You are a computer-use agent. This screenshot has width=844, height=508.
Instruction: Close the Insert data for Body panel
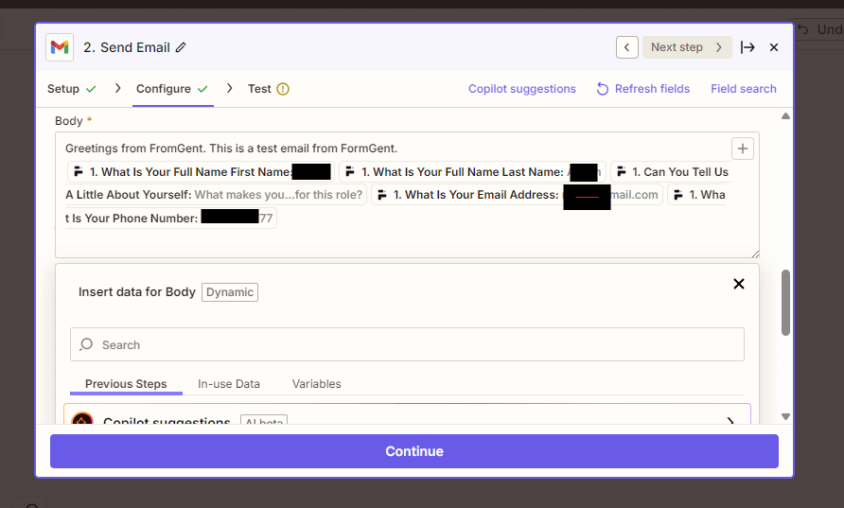pyautogui.click(x=738, y=284)
